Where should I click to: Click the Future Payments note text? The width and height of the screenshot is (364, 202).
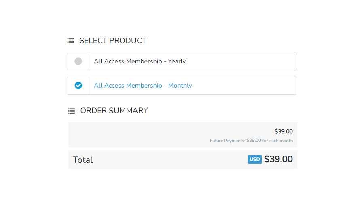[x=251, y=141]
